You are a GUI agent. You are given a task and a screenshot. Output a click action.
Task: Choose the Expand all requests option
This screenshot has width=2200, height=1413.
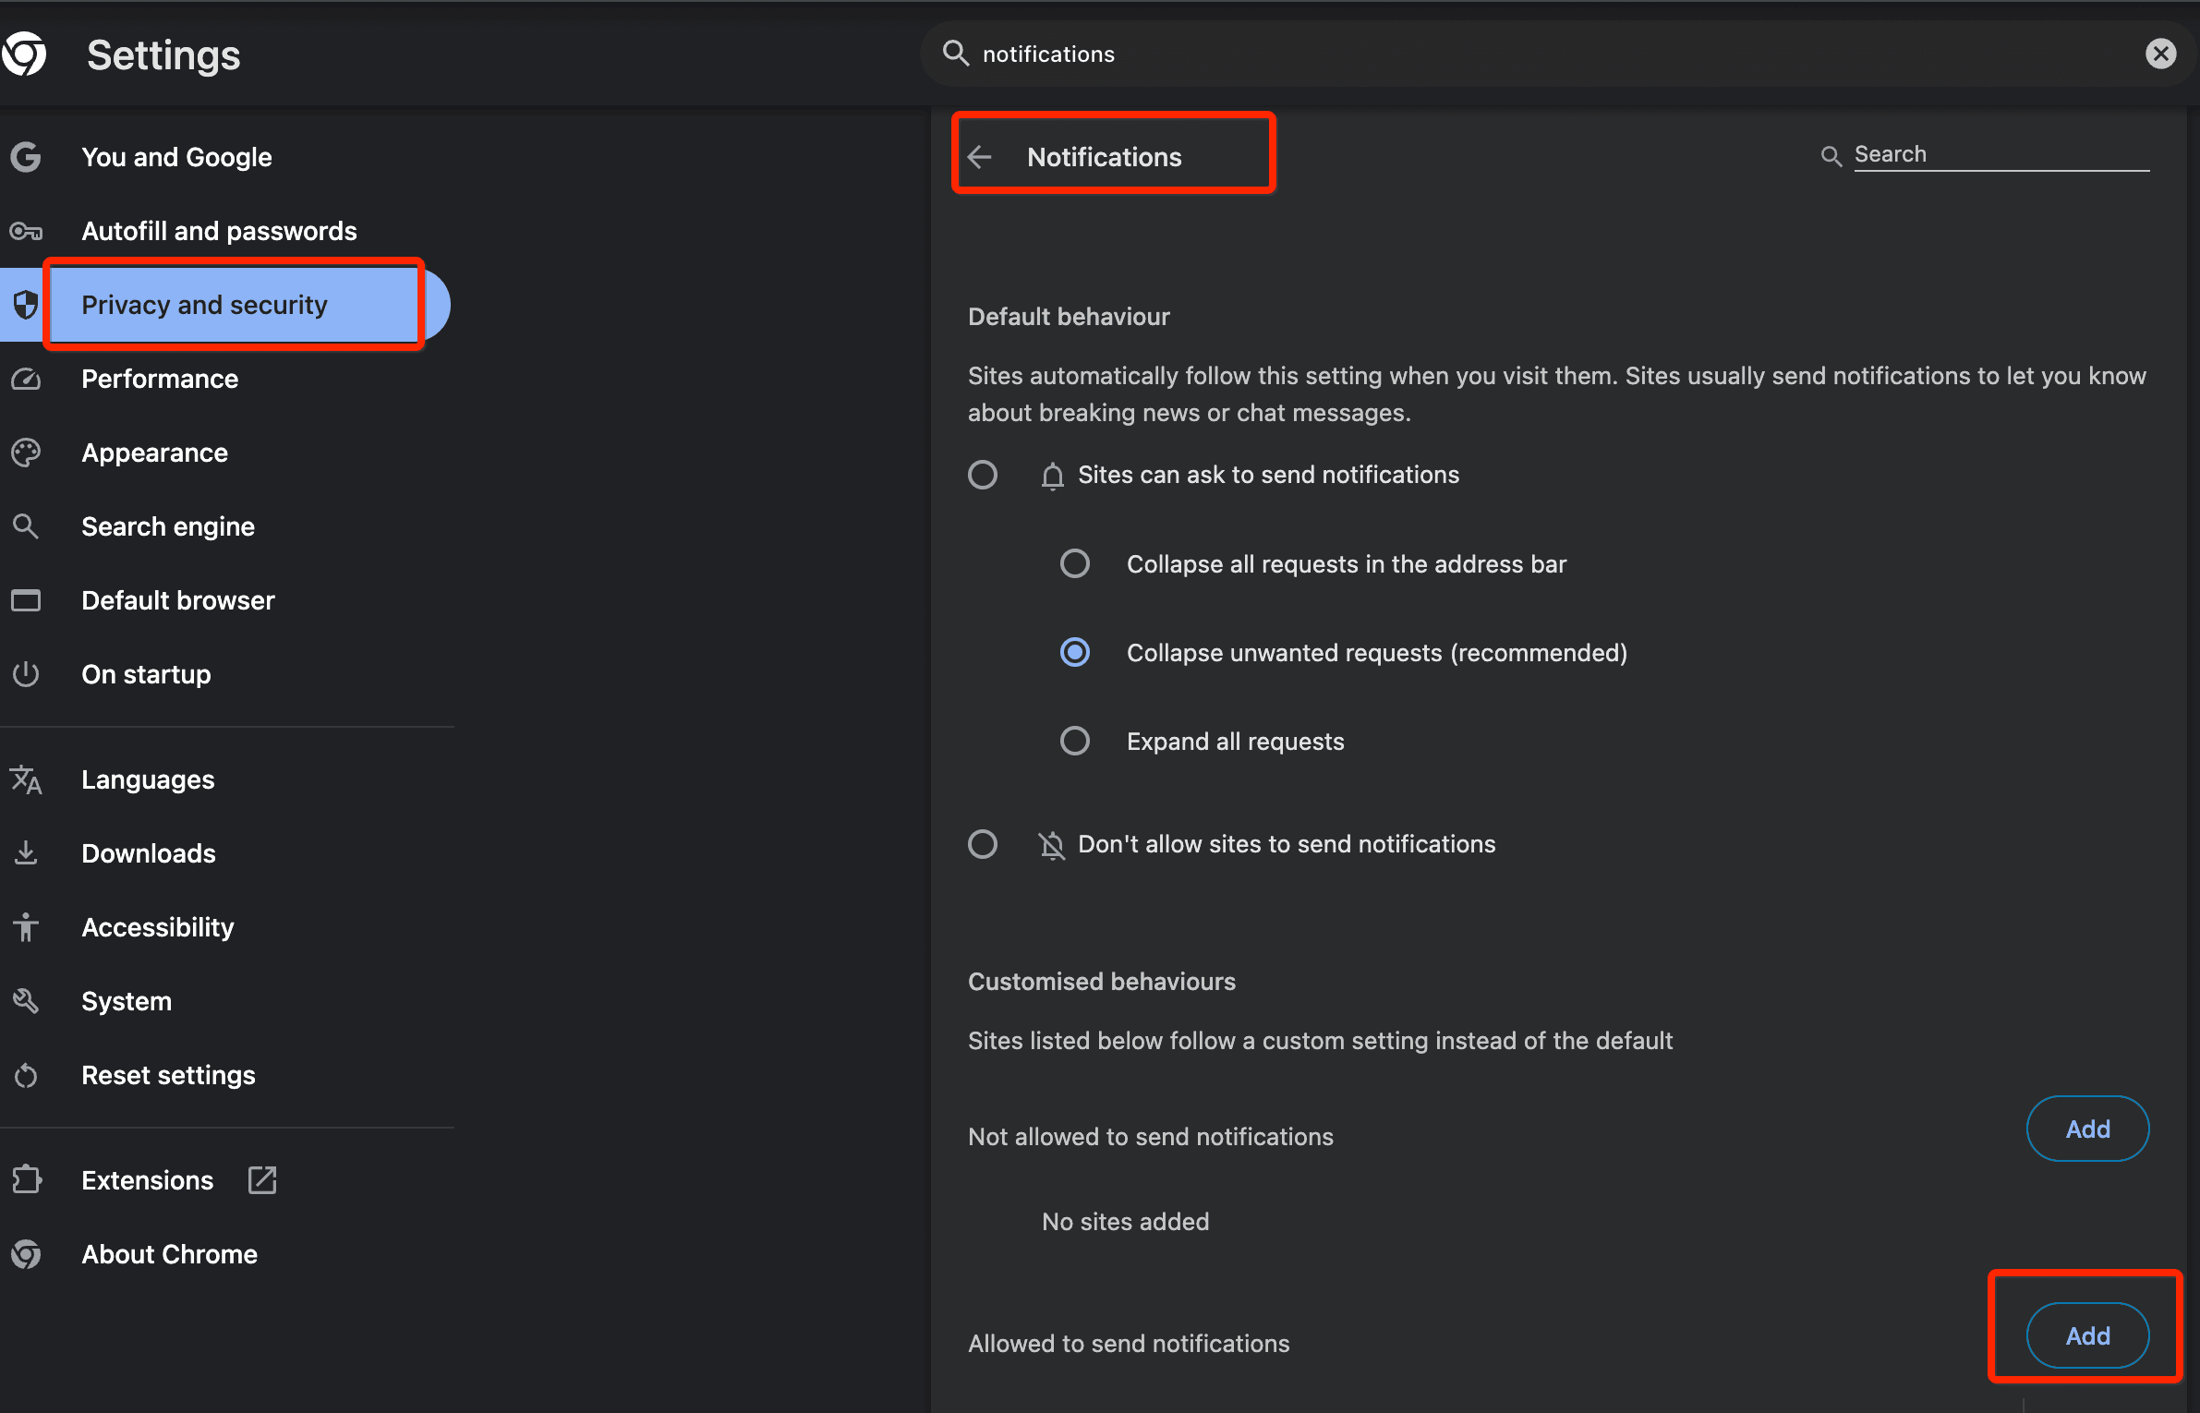point(1075,741)
